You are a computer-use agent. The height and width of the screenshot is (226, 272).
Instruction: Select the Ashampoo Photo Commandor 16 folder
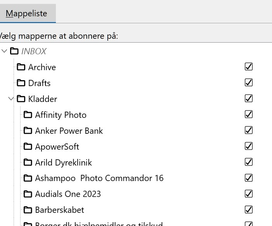click(99, 178)
